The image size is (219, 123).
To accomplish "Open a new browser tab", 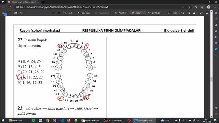I will point(43,2).
